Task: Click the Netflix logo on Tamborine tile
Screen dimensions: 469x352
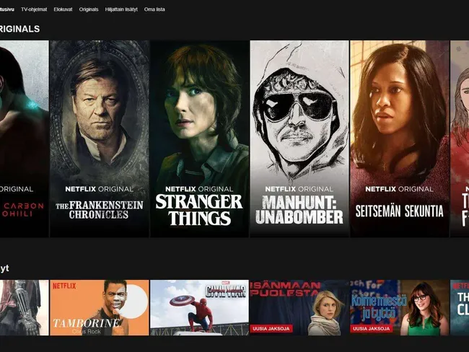Action: (64, 286)
